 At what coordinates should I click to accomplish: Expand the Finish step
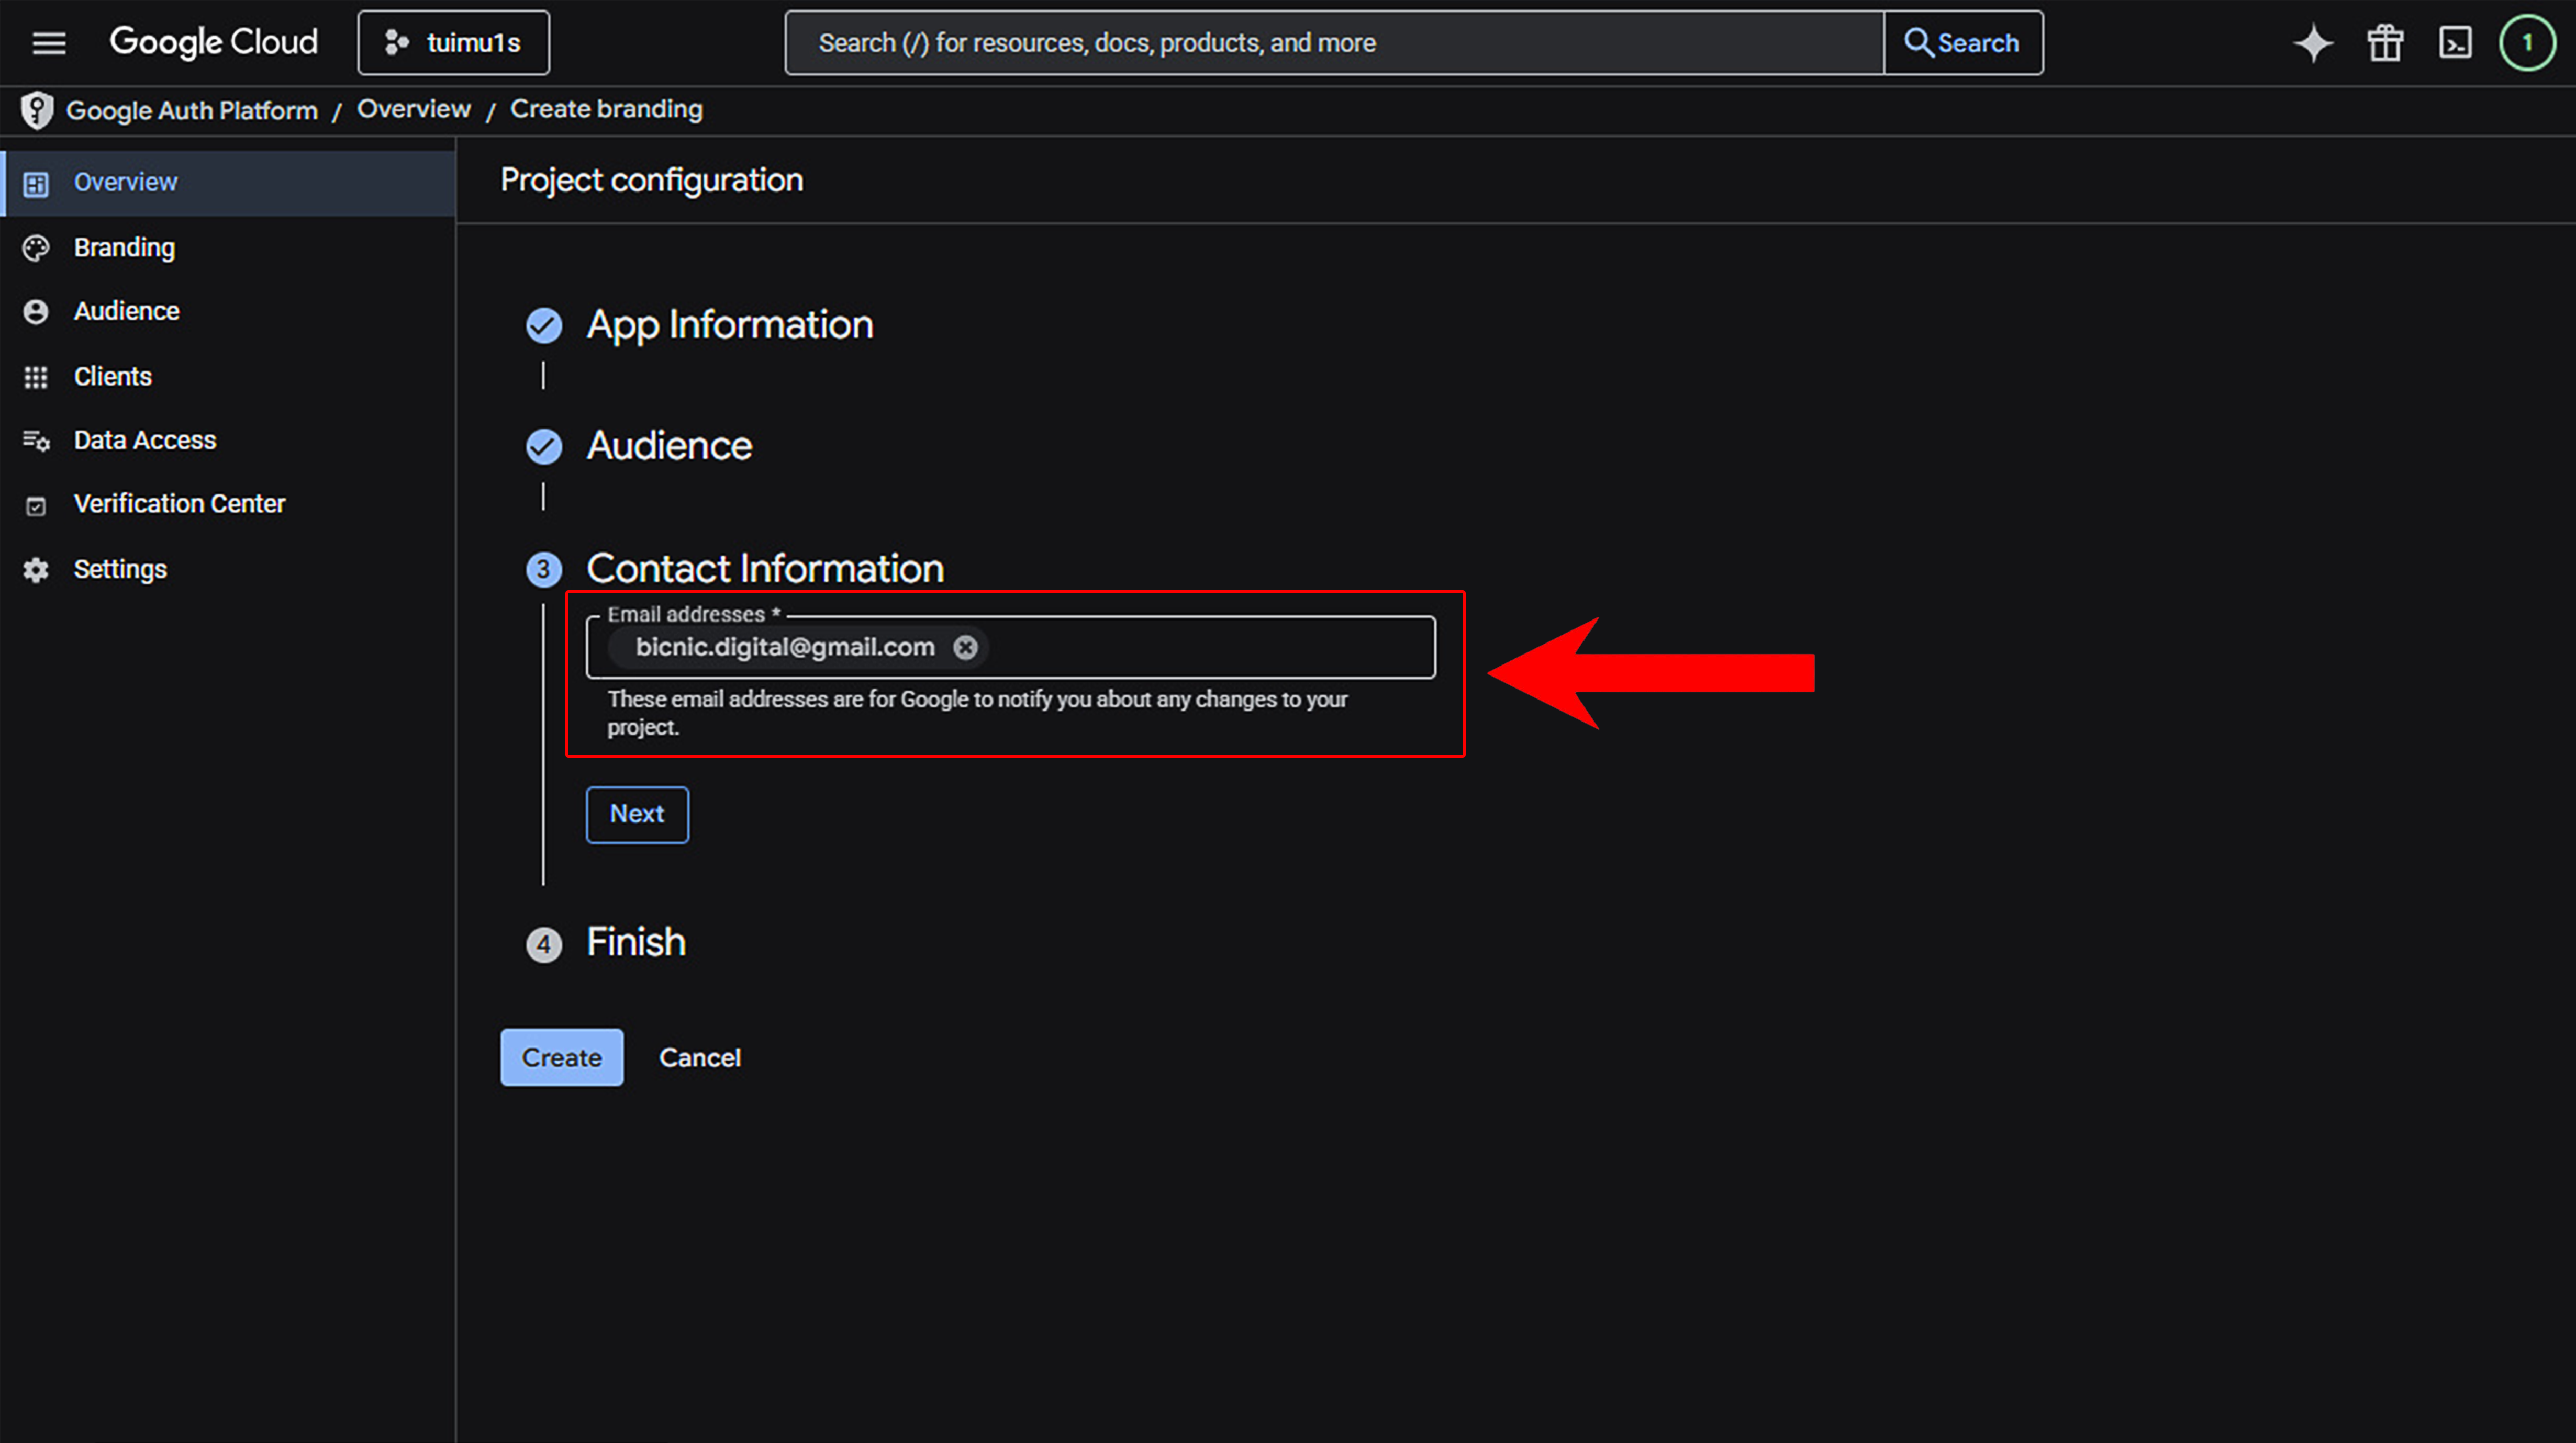tap(635, 942)
